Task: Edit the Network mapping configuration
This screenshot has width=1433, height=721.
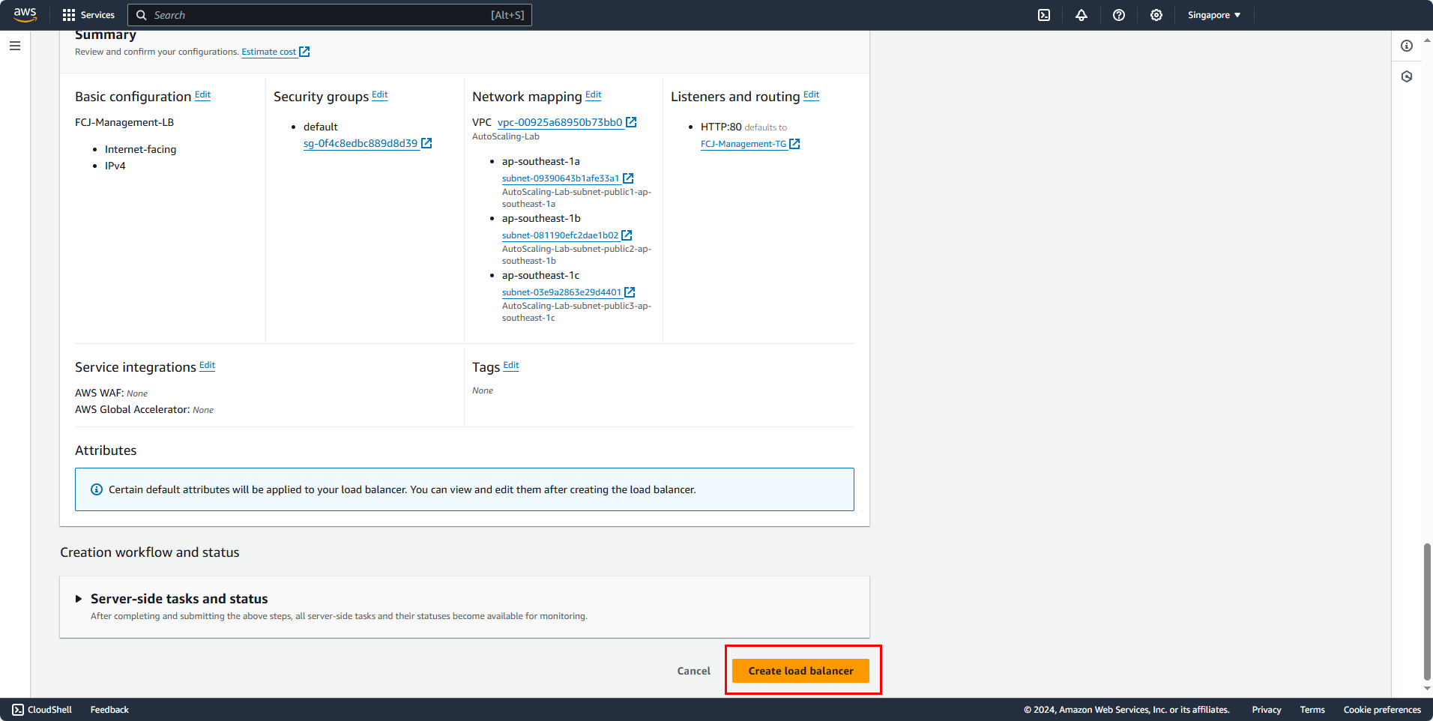Action: (x=593, y=95)
